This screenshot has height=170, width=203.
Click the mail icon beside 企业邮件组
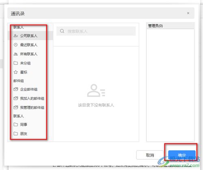16,89
